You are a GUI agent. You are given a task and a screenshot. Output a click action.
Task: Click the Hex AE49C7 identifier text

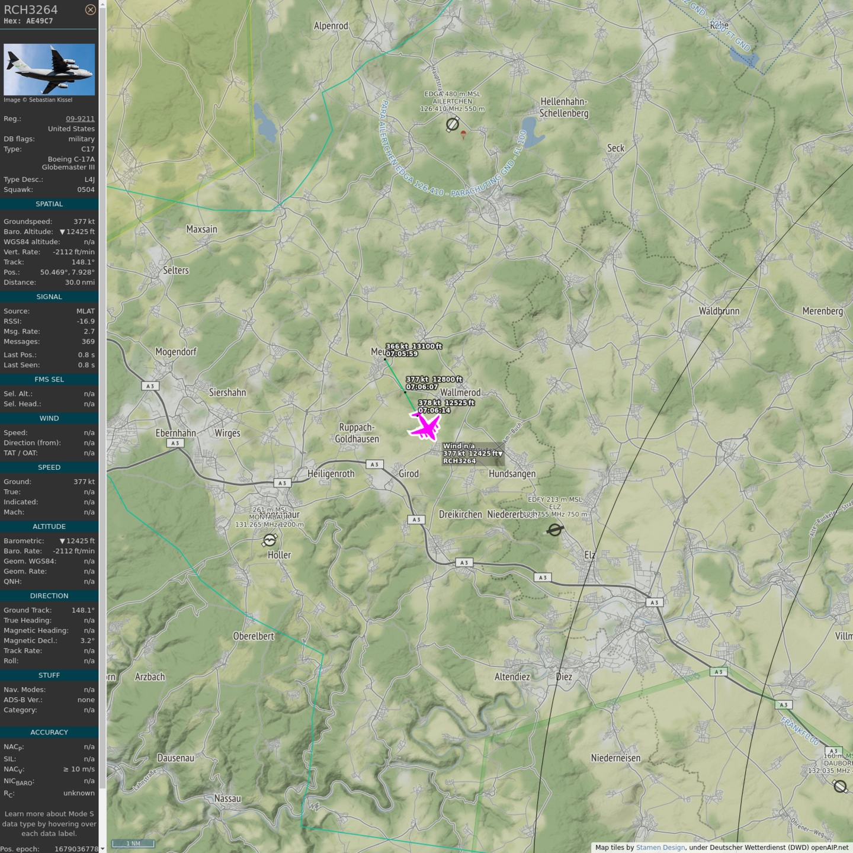coord(28,21)
